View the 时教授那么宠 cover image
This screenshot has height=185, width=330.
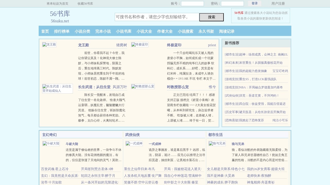tap(143, 87)
